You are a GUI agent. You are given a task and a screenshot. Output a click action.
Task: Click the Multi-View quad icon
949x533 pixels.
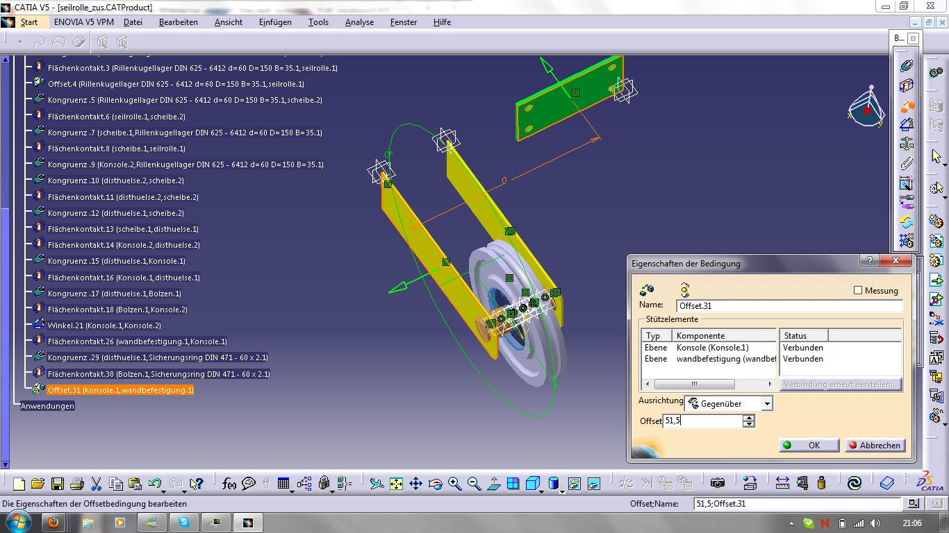[x=513, y=484]
